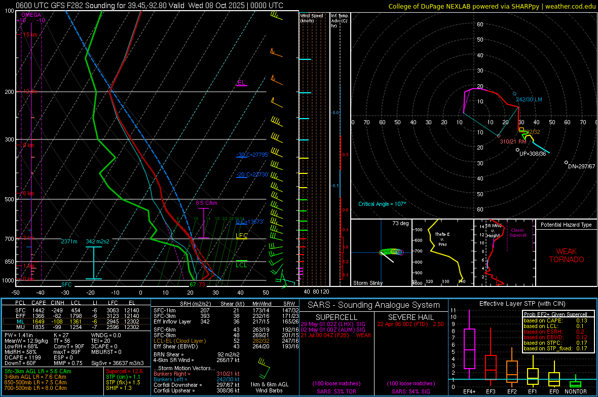Click the STP (cin) = 1.1 index

coord(123,377)
